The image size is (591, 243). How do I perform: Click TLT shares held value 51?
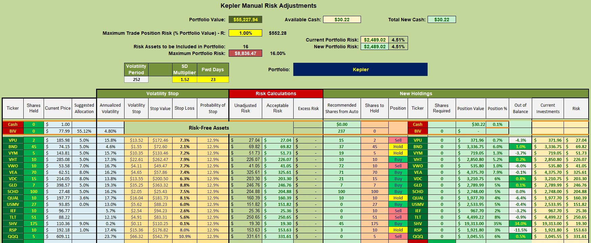pyautogui.click(x=33, y=217)
